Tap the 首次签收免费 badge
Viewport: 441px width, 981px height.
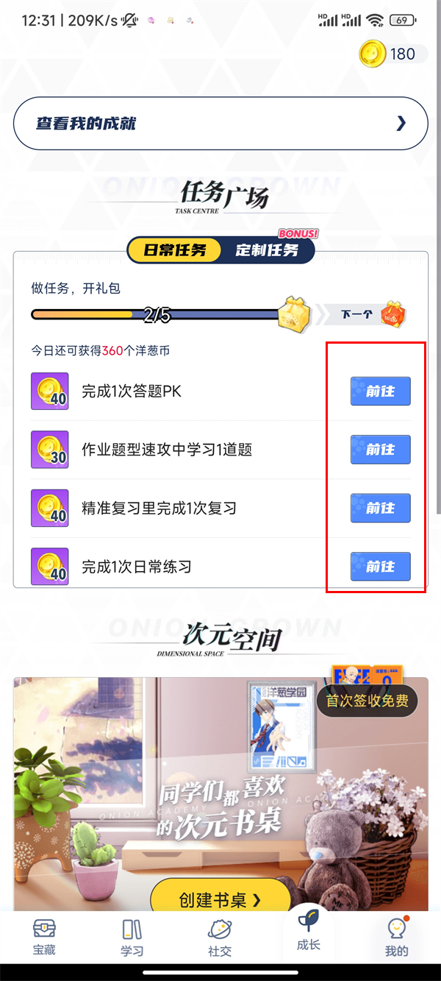tap(367, 701)
